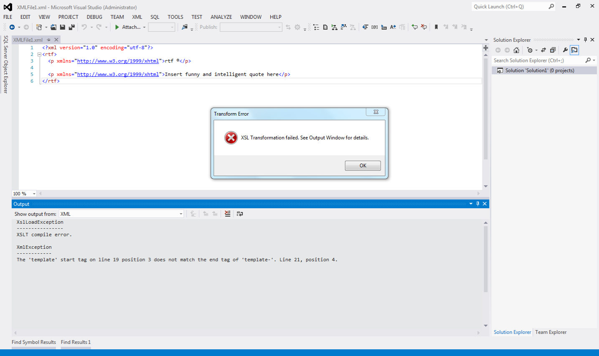
Task: Click the vertical editor scrollbar down arrow
Action: 485,187
